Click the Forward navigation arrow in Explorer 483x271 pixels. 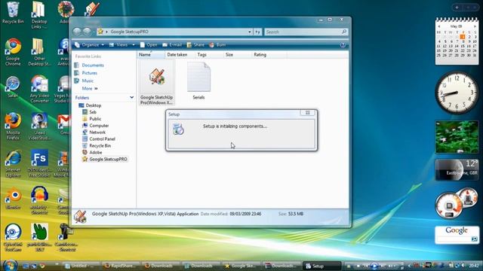[88, 32]
